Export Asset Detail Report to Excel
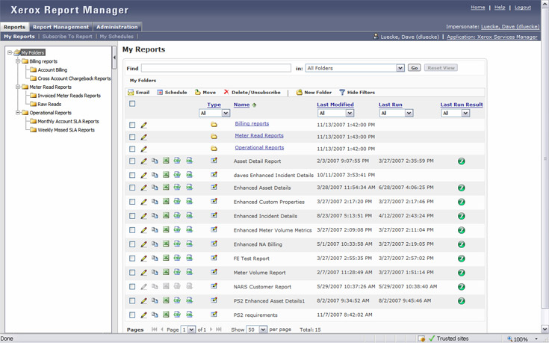The width and height of the screenshot is (549, 343). pyautogui.click(x=166, y=161)
